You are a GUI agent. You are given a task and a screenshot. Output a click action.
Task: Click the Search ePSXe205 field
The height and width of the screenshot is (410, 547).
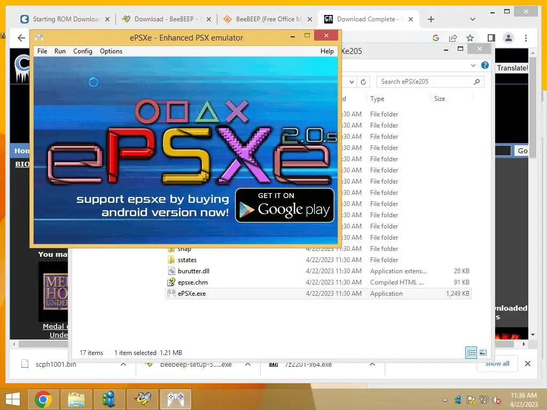click(x=431, y=82)
